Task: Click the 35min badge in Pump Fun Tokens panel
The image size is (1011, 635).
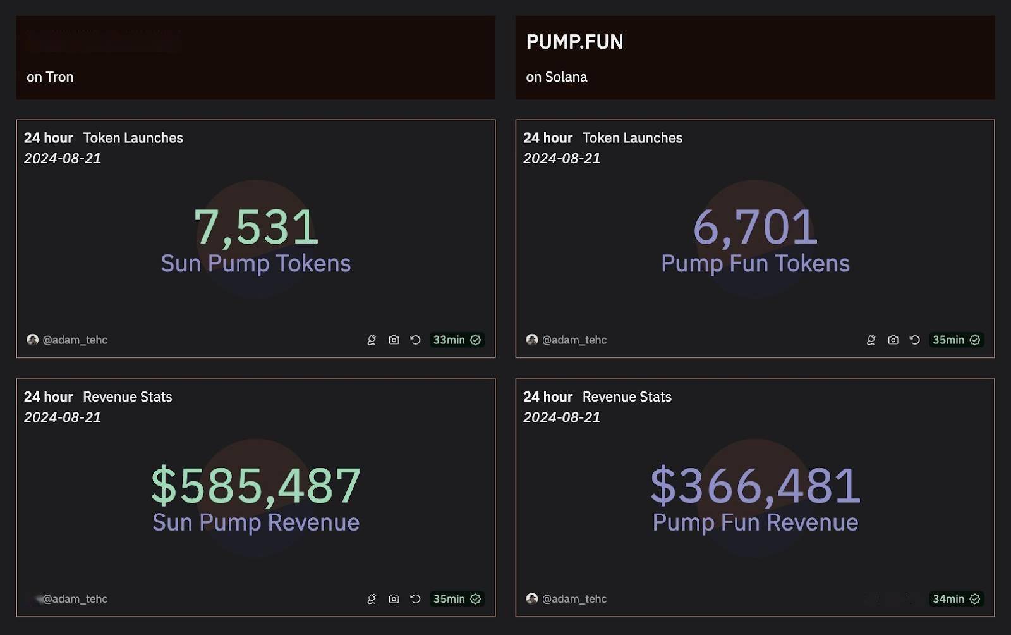Action: 956,340
